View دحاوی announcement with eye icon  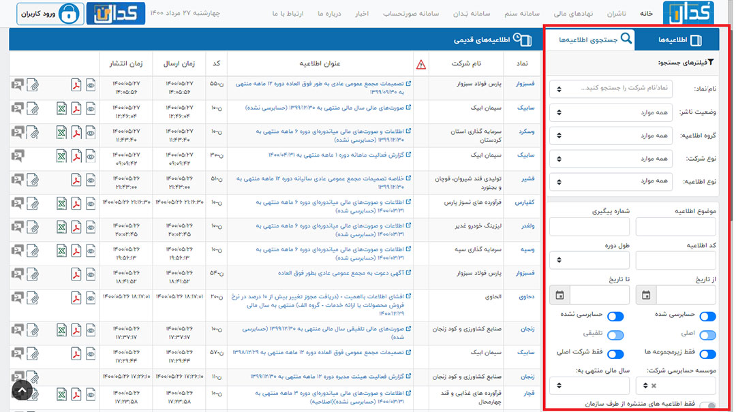tap(91, 298)
